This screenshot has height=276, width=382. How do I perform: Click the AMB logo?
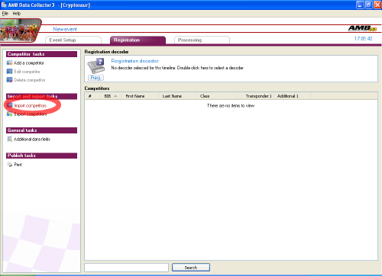click(362, 28)
